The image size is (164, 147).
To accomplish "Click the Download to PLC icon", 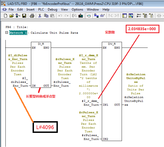I will tap(81, 16).
